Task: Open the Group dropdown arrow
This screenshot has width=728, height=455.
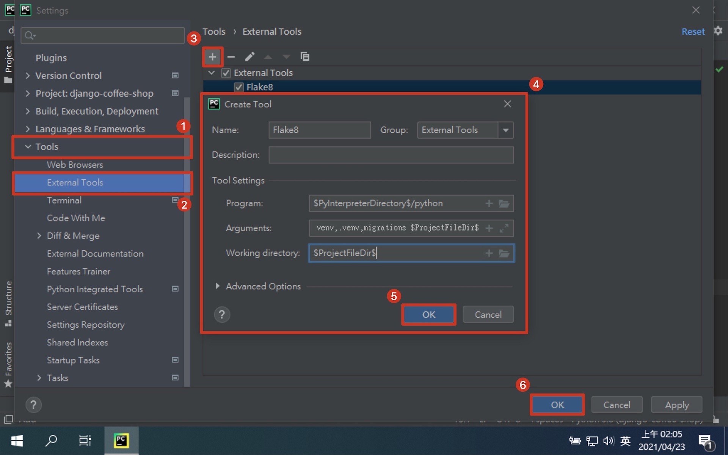Action: click(x=506, y=130)
